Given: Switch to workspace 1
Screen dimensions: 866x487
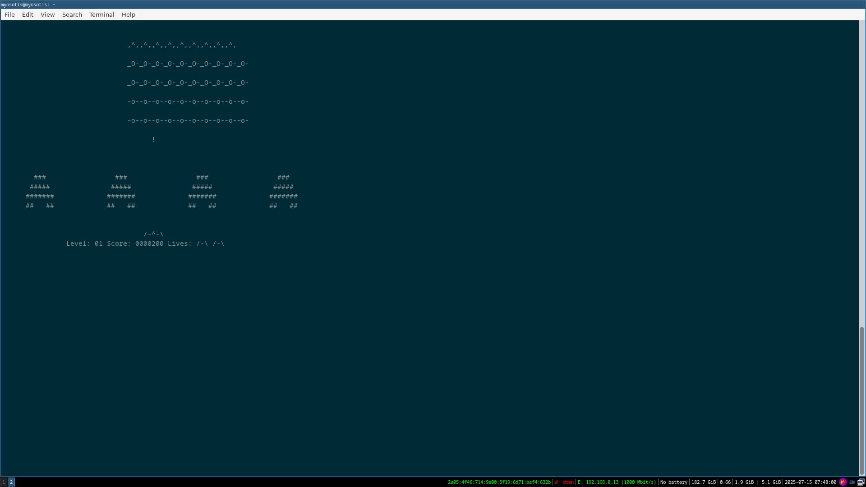Looking at the screenshot, I should 4,482.
